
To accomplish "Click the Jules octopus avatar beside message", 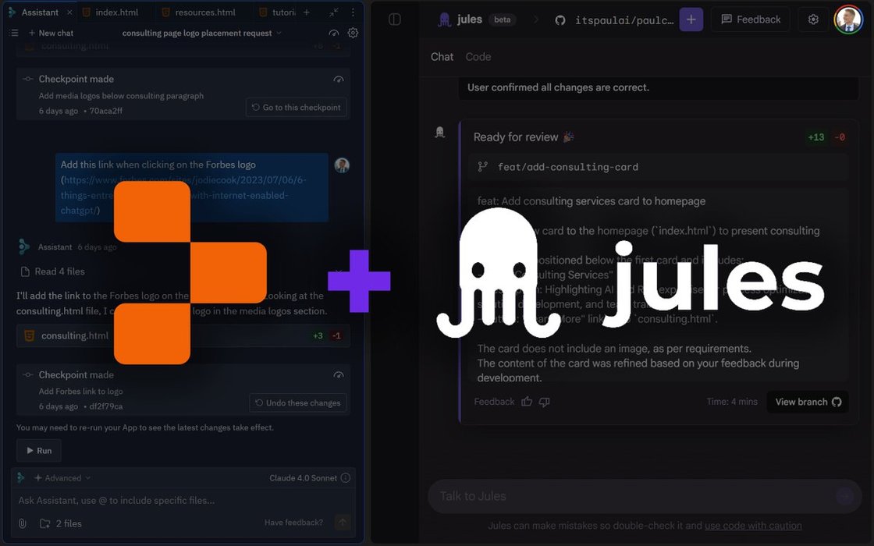I will click(440, 132).
